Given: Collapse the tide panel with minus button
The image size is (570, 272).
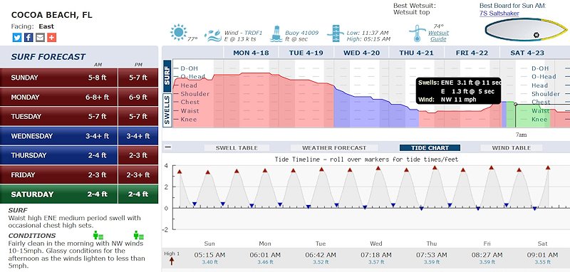Looking at the screenshot, I should tap(167, 147).
